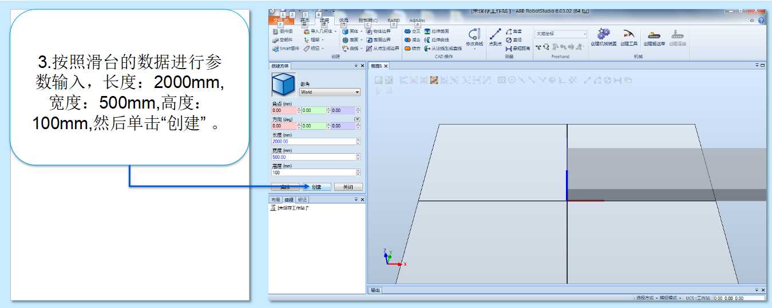This screenshot has height=308, width=772.
Task: Switch to the 基本 (Home) ribbon tab
Action: (306, 21)
